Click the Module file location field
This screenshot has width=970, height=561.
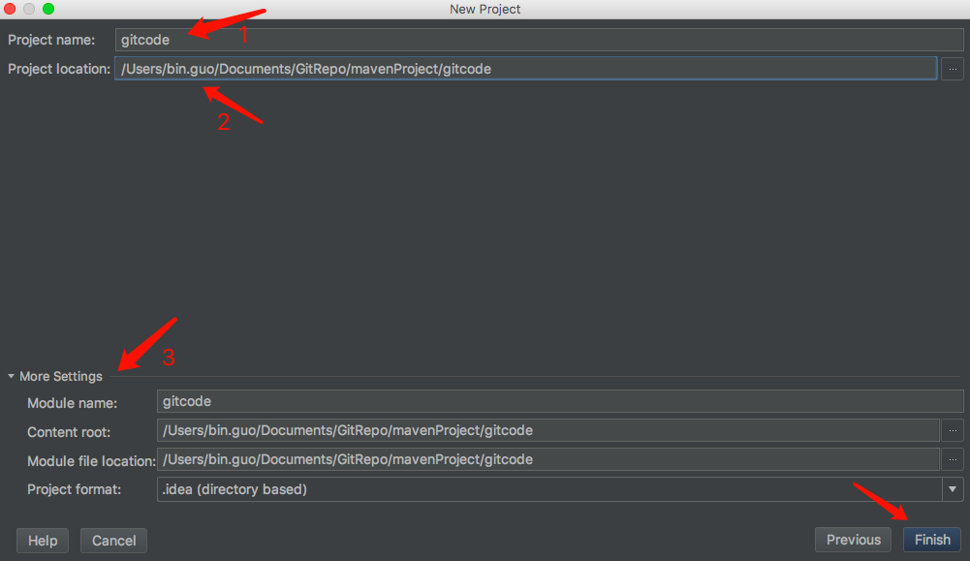pyautogui.click(x=548, y=459)
